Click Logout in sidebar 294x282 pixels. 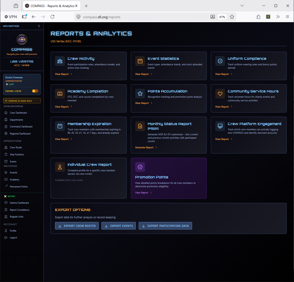point(14,238)
